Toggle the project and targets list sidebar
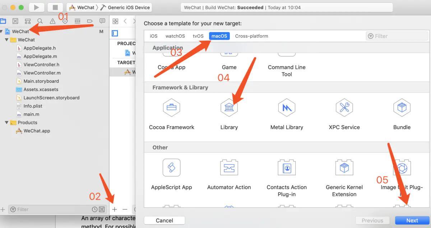The height and width of the screenshot is (228, 431). [115, 33]
